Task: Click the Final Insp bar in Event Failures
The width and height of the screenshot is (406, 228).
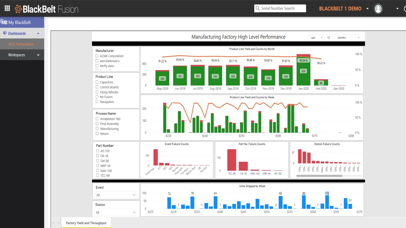Action: click(x=155, y=157)
